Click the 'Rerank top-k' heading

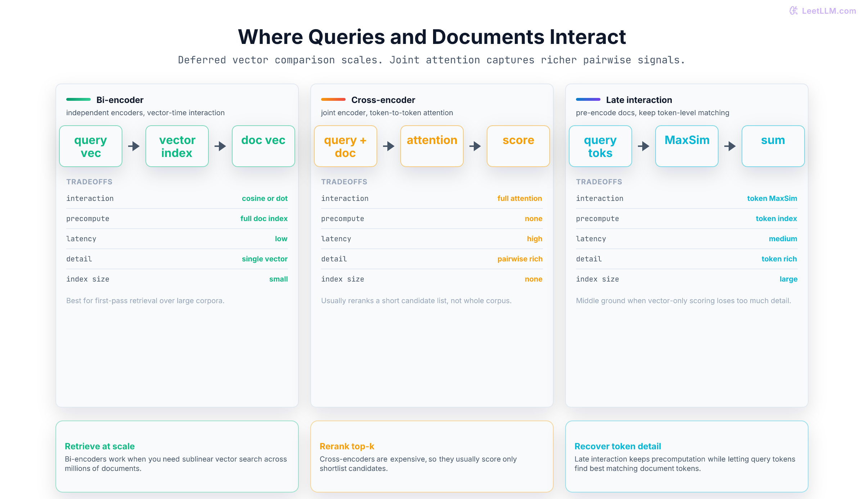click(347, 446)
